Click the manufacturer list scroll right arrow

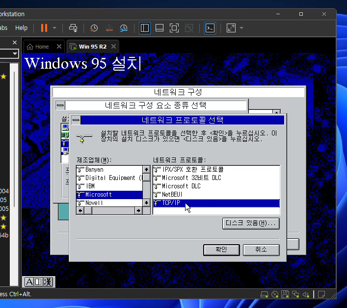point(138,211)
